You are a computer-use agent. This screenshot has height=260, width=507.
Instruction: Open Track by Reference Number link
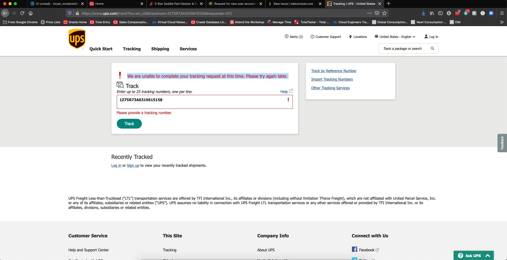pos(334,71)
